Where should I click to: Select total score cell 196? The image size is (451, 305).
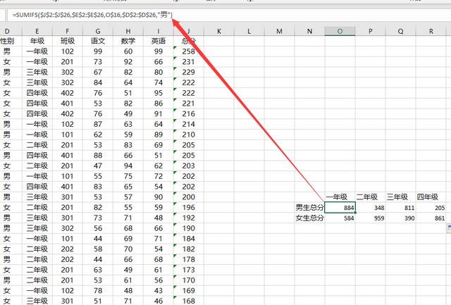pyautogui.click(x=188, y=207)
